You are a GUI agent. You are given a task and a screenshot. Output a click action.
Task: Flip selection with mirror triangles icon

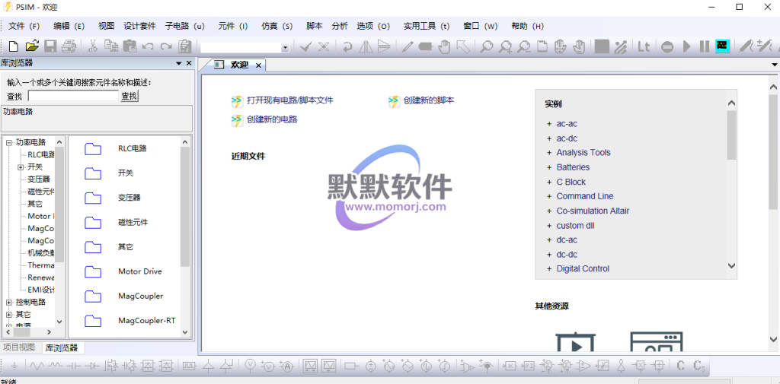(x=366, y=46)
